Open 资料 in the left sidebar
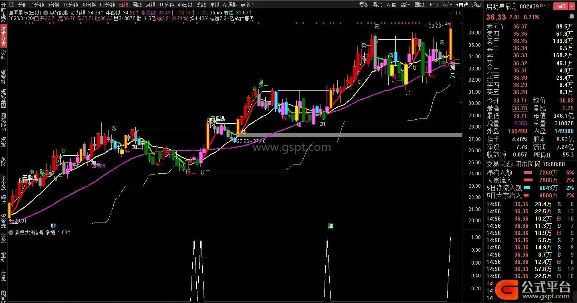The height and width of the screenshot is (303, 577). [x=3, y=54]
